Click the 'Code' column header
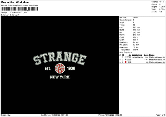This screenshot has height=117, width=166. pyautogui.click(x=146, y=55)
